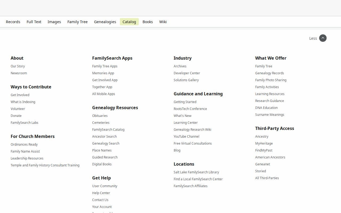
Task: Open the Digital Books link
Action: point(102,164)
